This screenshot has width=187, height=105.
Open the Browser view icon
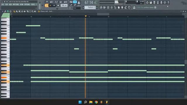(115, 8)
